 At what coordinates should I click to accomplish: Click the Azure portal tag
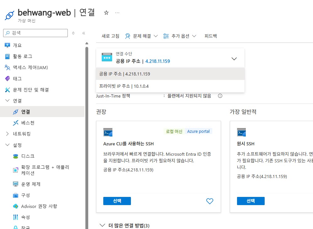click(198, 131)
